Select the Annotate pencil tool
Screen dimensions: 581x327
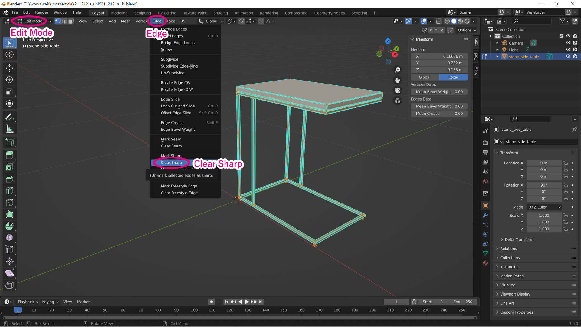pyautogui.click(x=9, y=117)
